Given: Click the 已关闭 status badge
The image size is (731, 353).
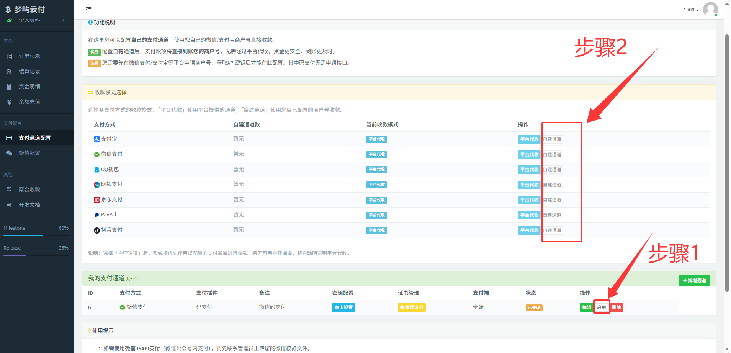Looking at the screenshot, I should (x=534, y=307).
